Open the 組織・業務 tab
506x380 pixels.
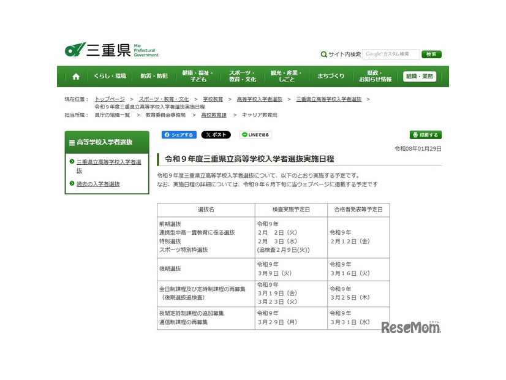tap(420, 75)
